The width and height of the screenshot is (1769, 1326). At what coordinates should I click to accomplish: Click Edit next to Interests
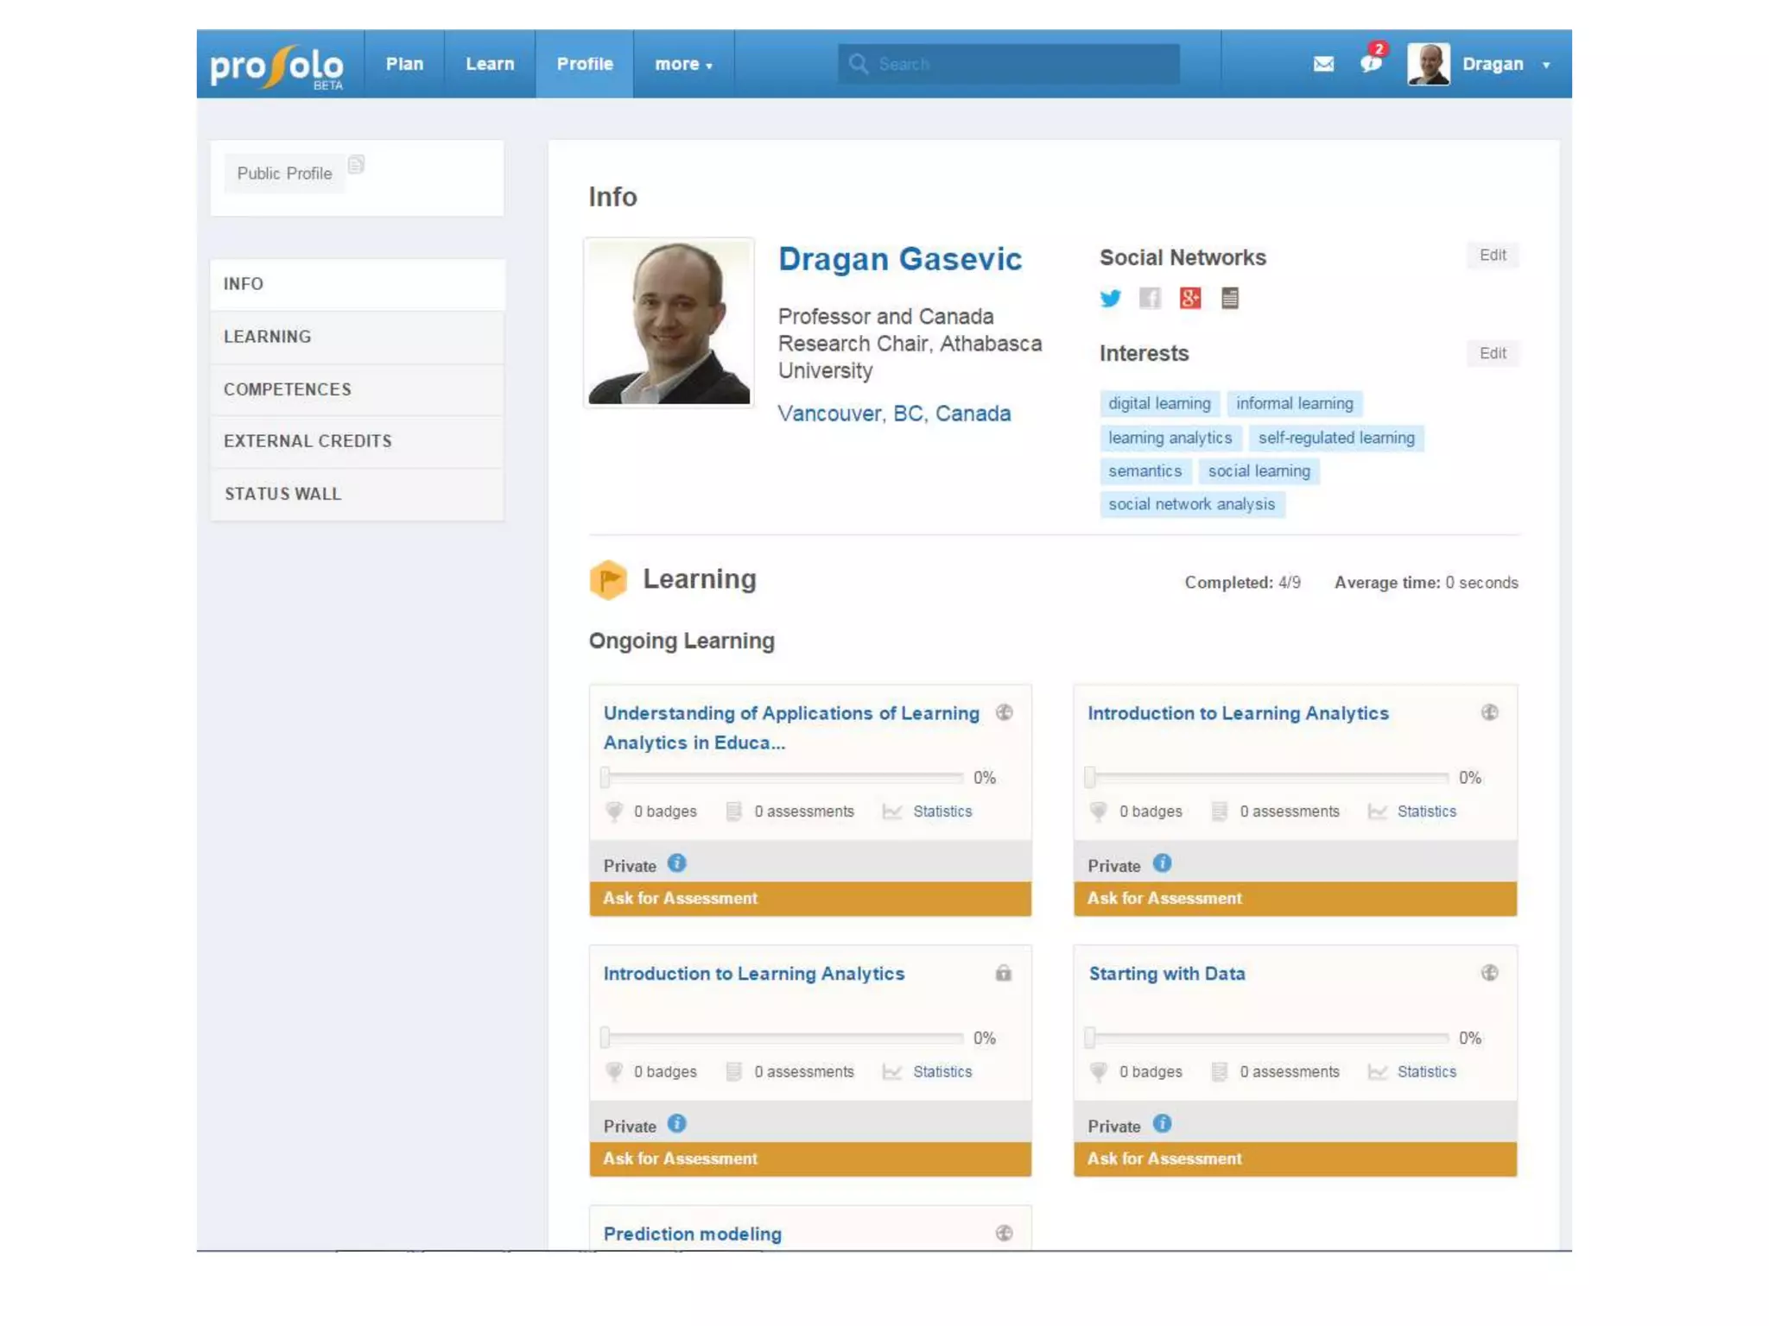1492,353
